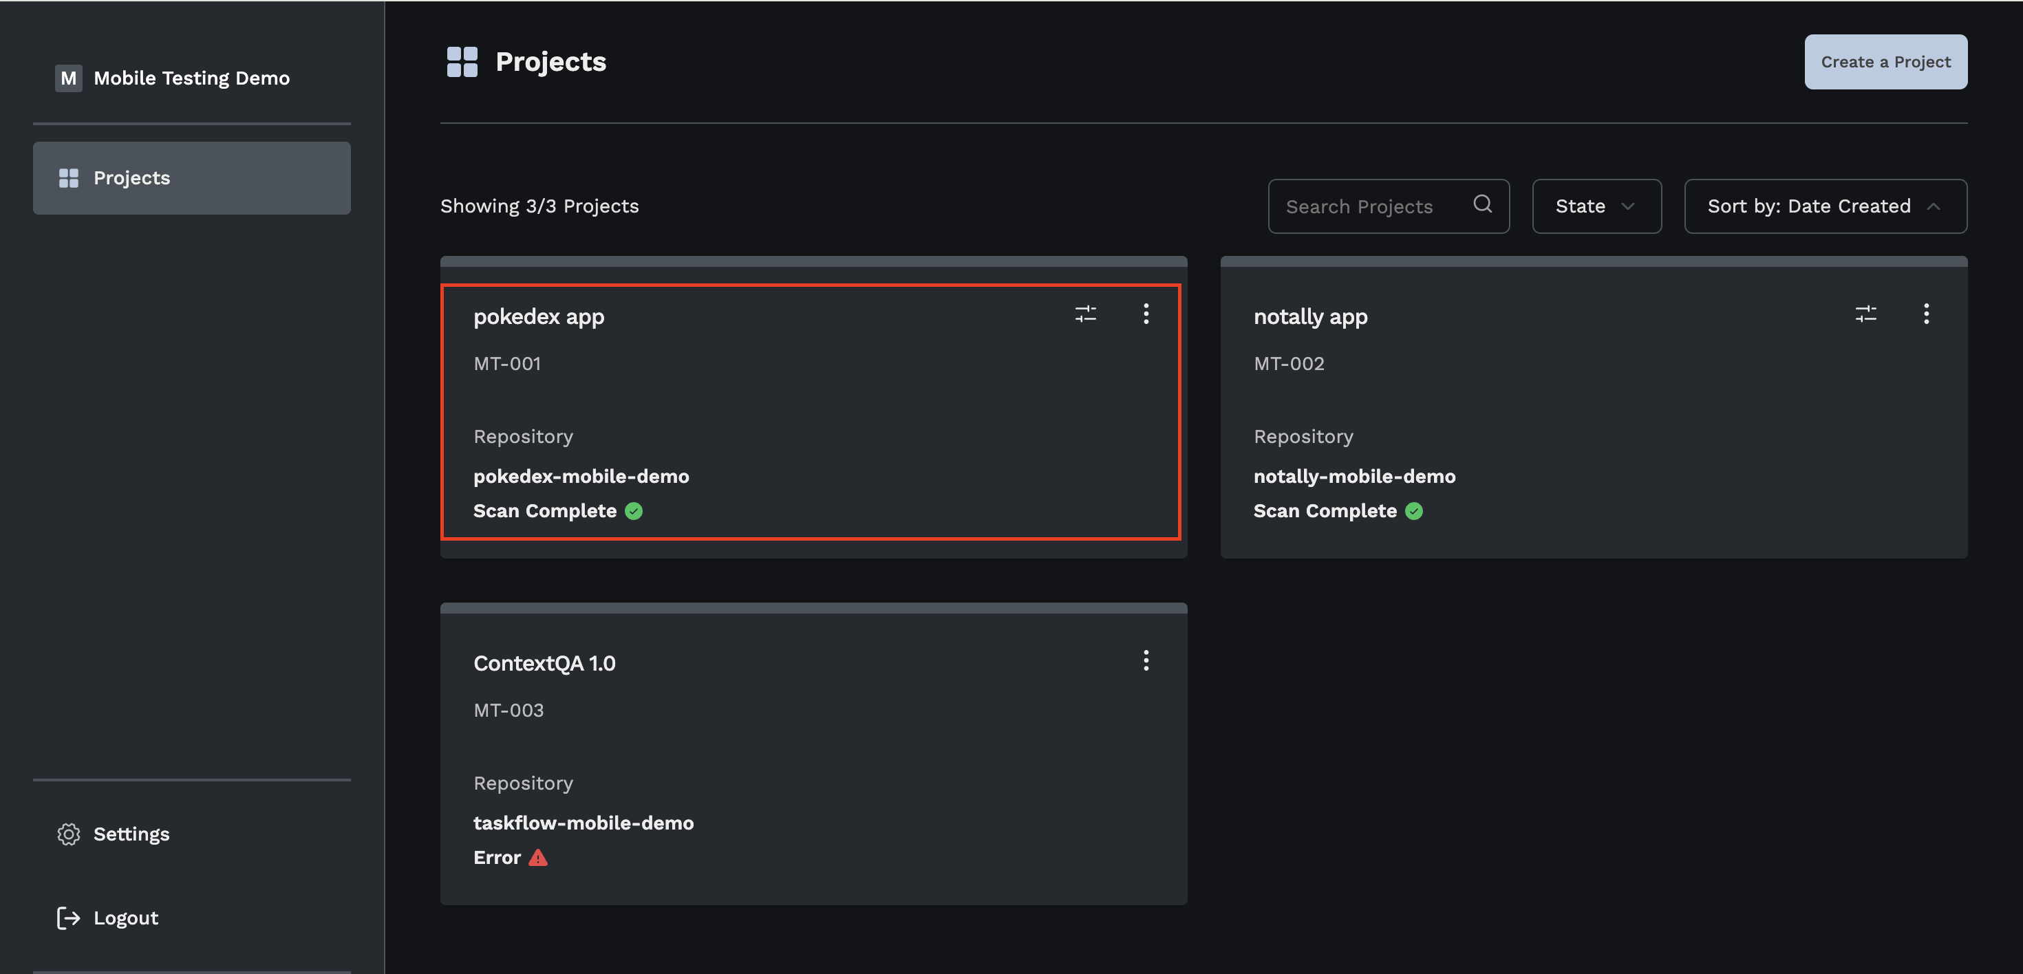This screenshot has height=974, width=2023.
Task: Open Settings from the sidebar
Action: pyautogui.click(x=131, y=834)
